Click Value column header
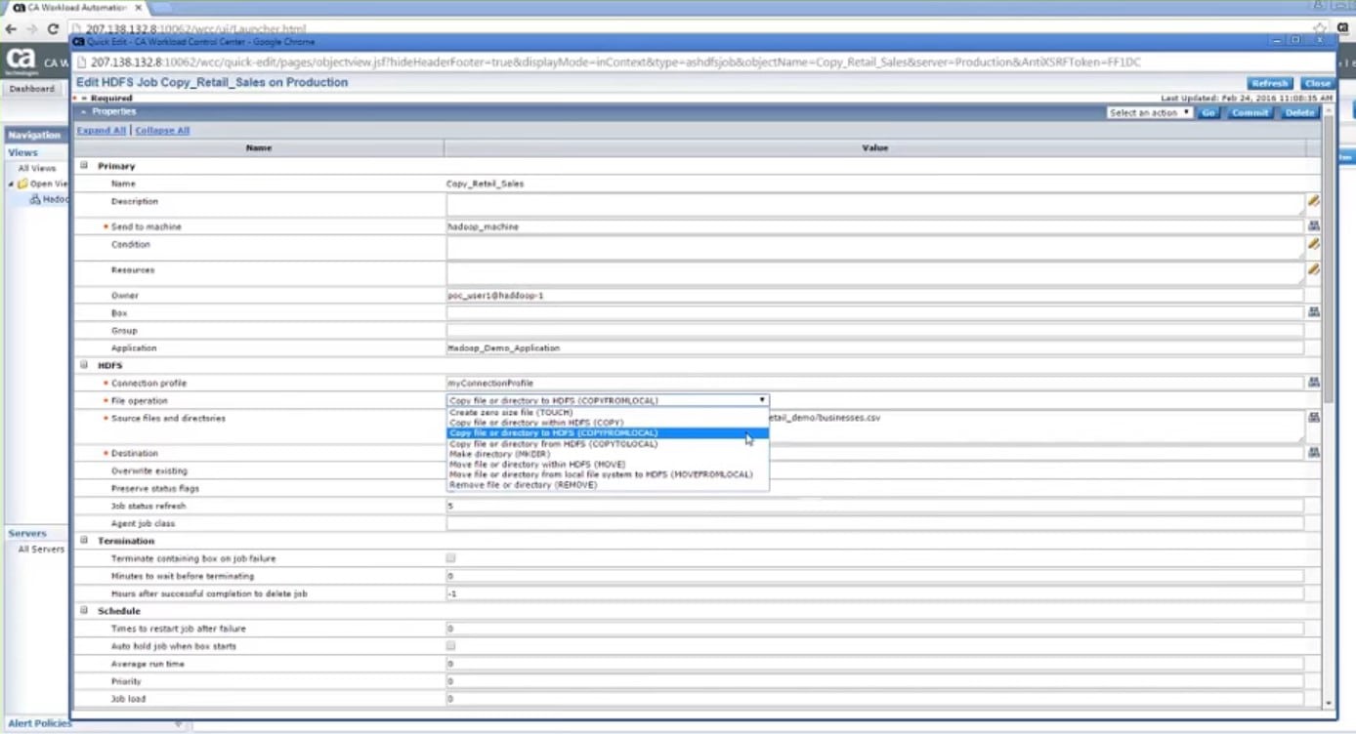 874,148
